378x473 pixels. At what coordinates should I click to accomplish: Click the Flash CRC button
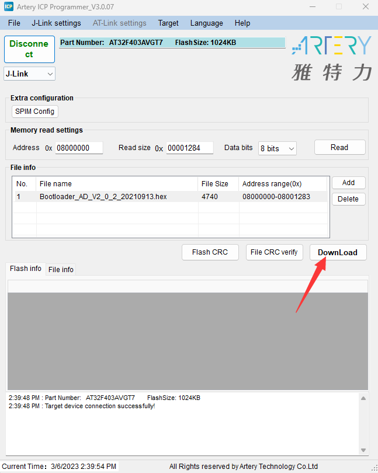[210, 252]
